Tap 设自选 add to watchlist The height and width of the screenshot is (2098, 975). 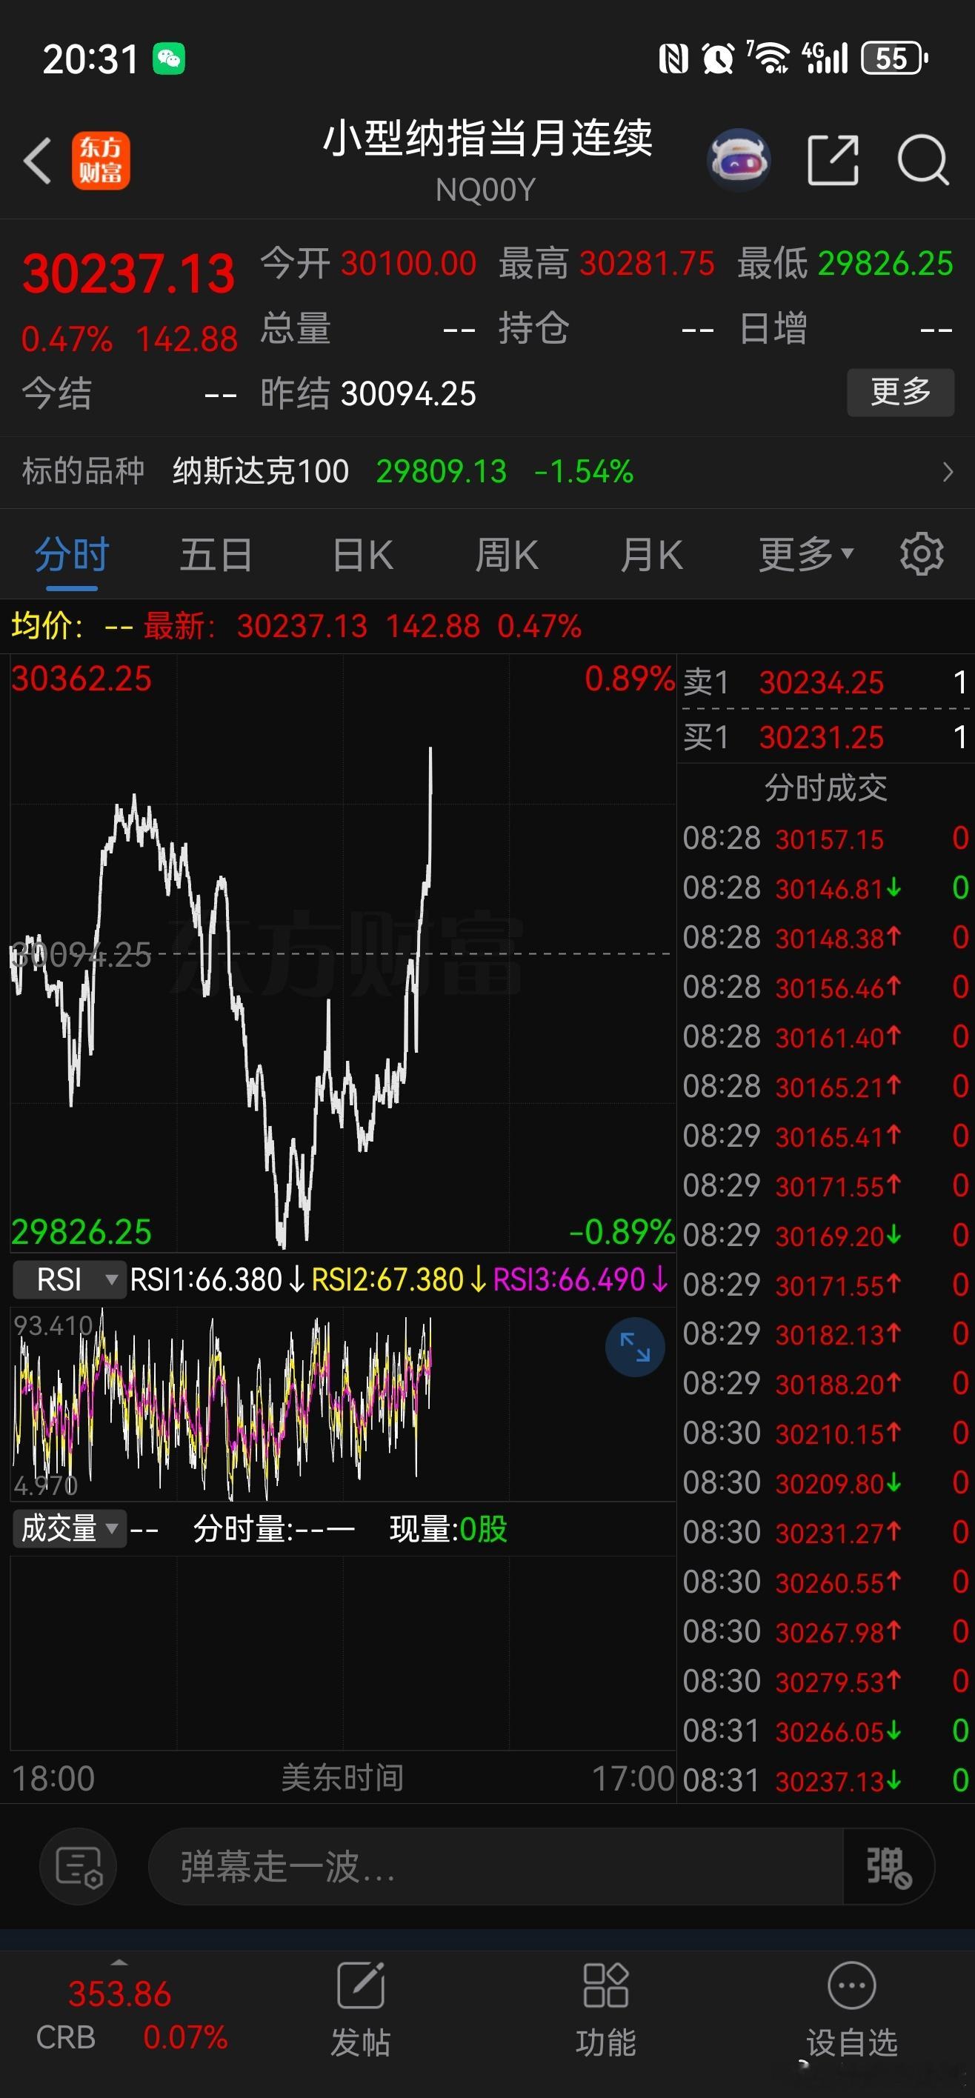[x=852, y=2008]
